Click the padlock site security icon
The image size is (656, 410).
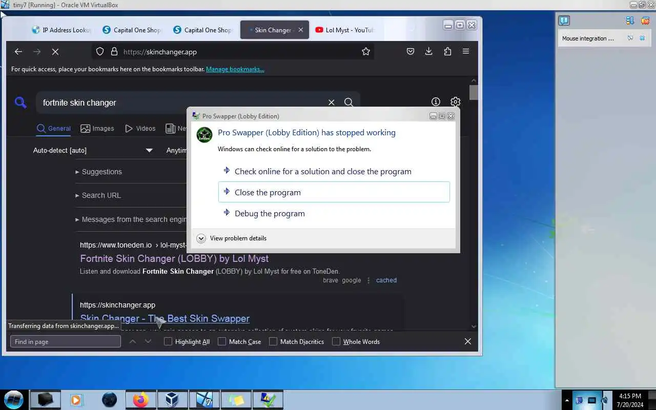(x=114, y=51)
